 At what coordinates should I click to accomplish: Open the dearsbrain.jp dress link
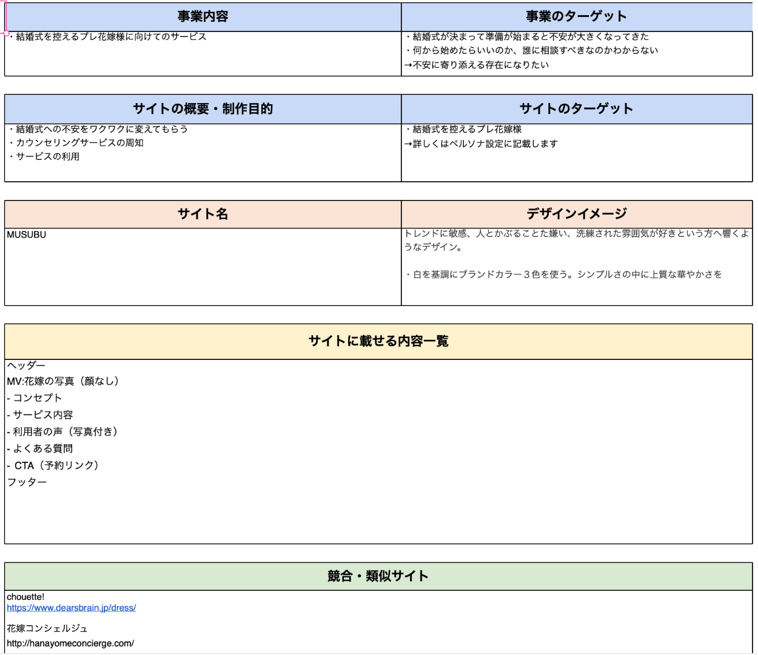point(72,608)
